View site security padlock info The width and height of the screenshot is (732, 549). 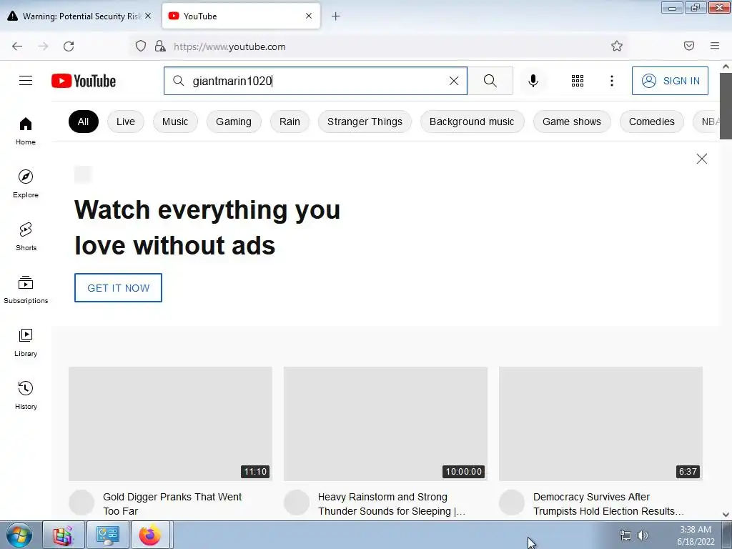click(x=160, y=46)
